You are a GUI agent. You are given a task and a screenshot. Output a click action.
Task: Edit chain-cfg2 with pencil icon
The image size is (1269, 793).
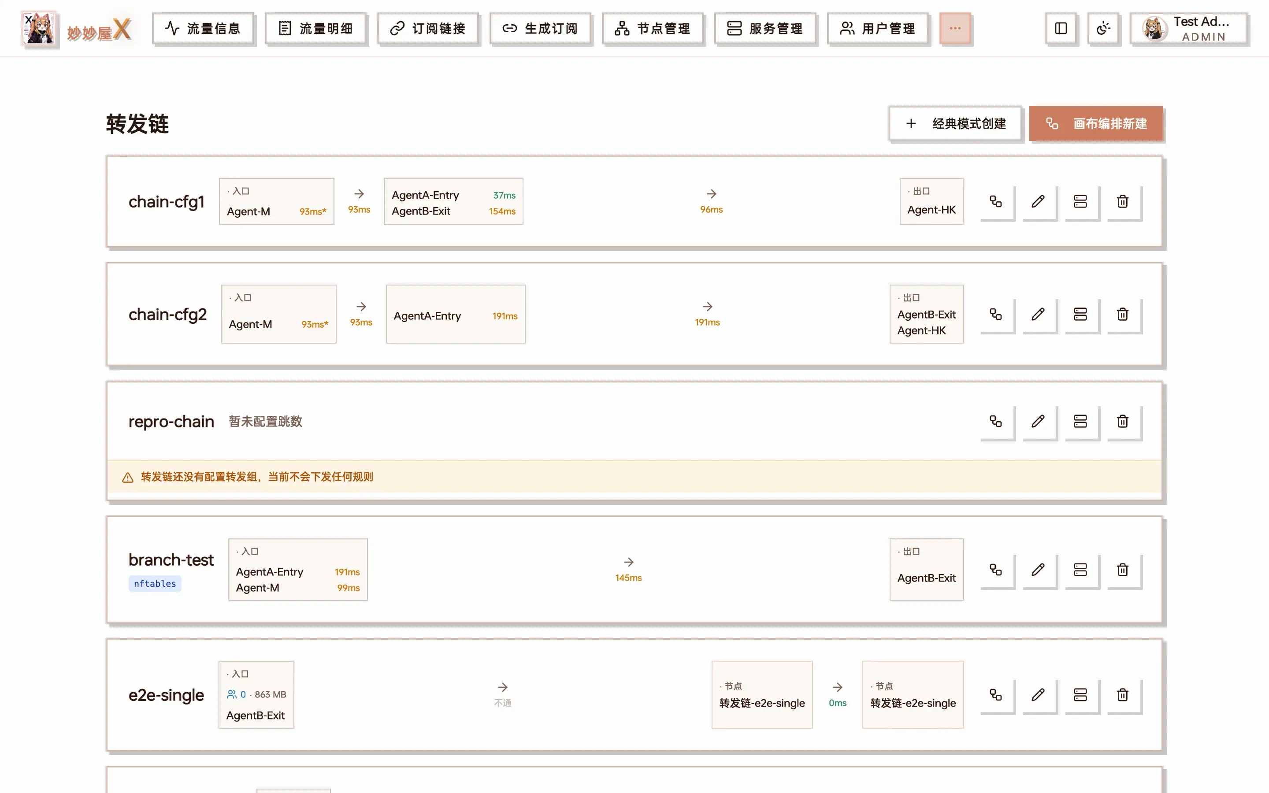(1038, 315)
